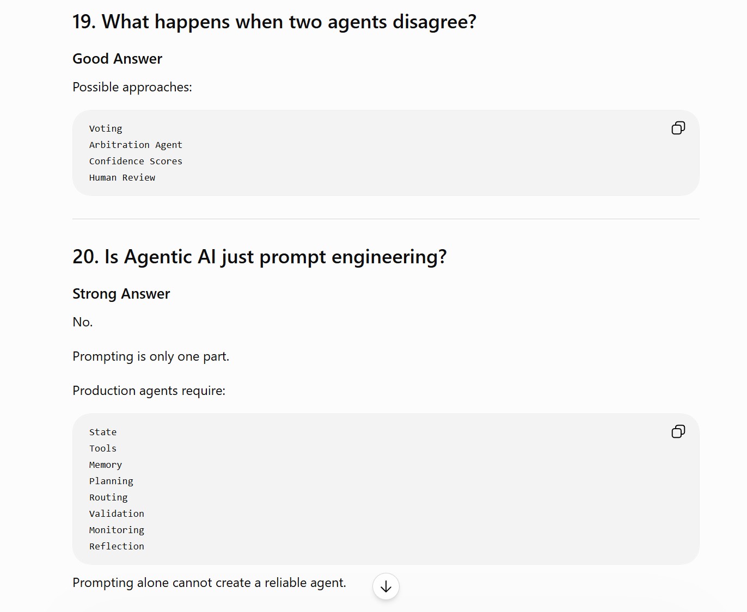Click the 'Strong Answer' subheading
Image resolution: width=747 pixels, height=612 pixels.
[121, 294]
